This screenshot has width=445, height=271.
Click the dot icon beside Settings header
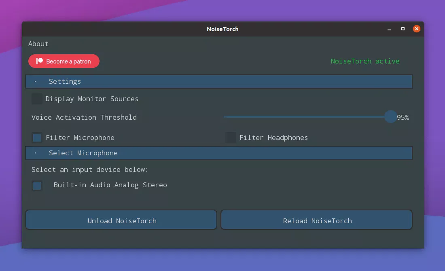tap(36, 81)
